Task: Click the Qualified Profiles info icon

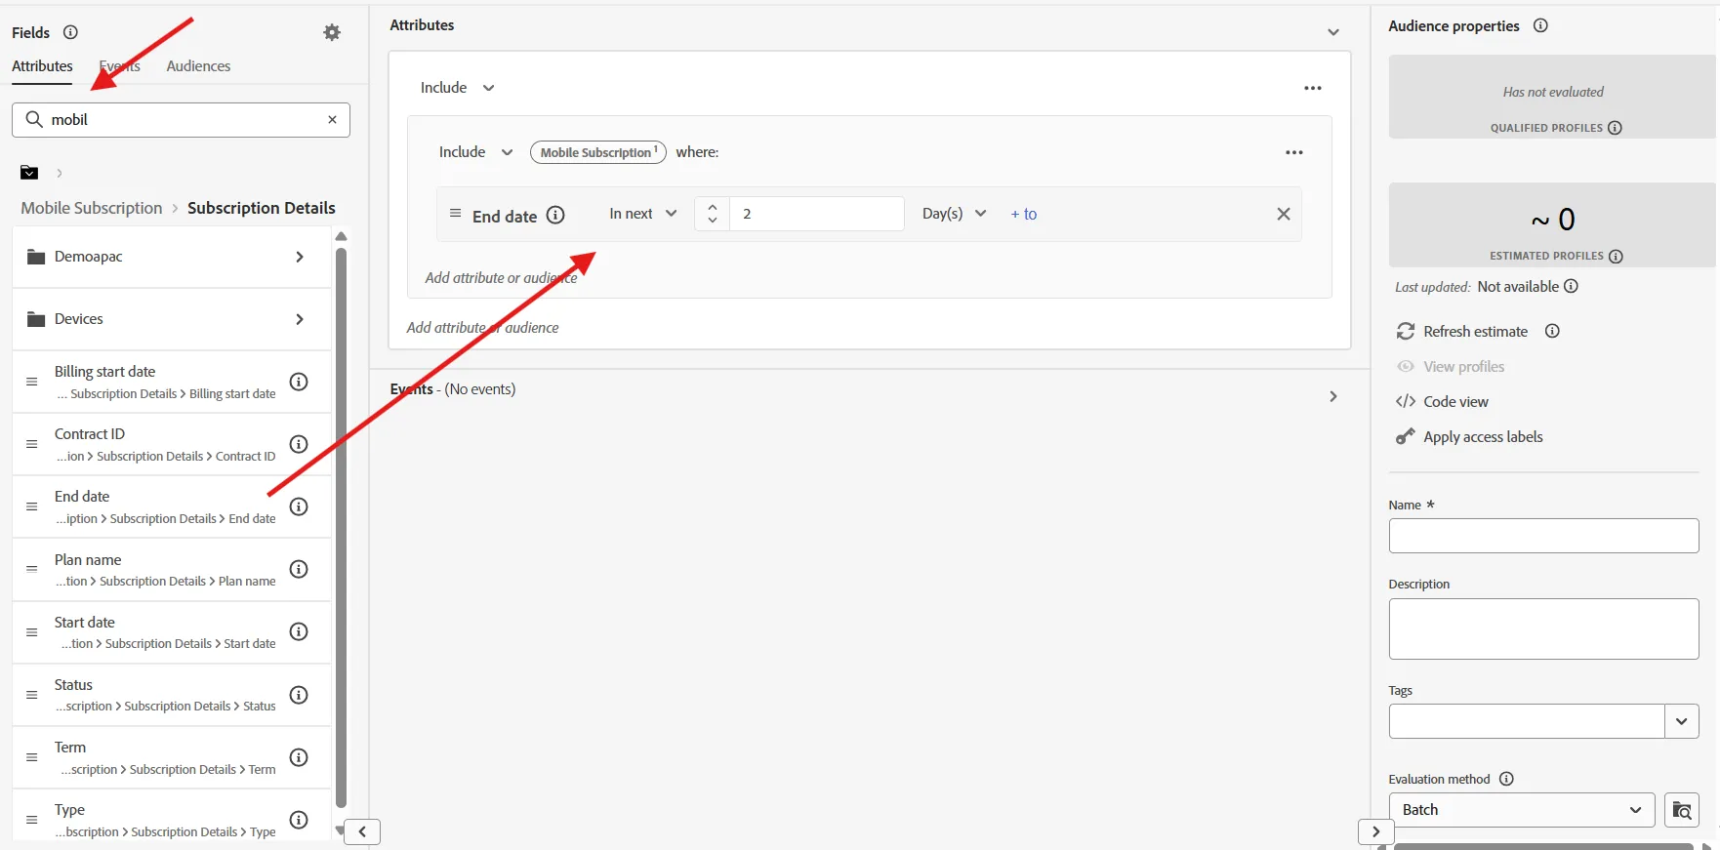Action: [1615, 128]
